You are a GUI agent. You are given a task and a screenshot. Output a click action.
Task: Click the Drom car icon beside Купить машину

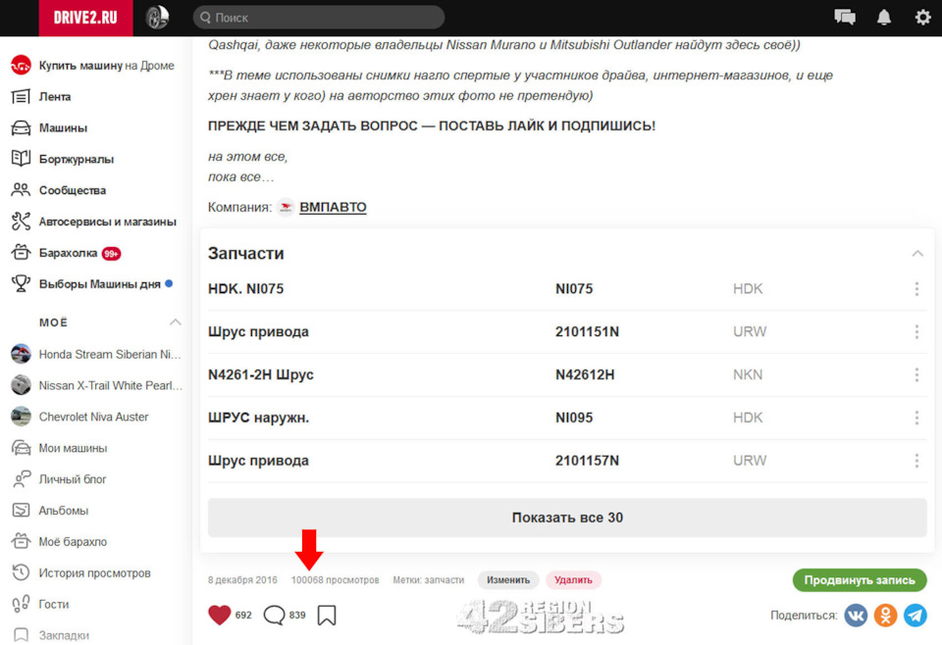coord(21,66)
